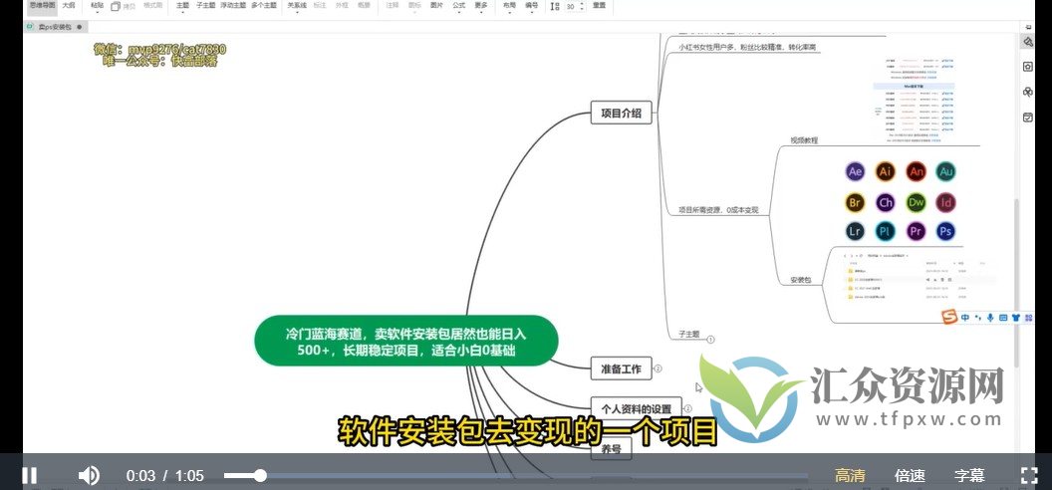Click the Sogou S logo on IME bar

tap(948, 317)
